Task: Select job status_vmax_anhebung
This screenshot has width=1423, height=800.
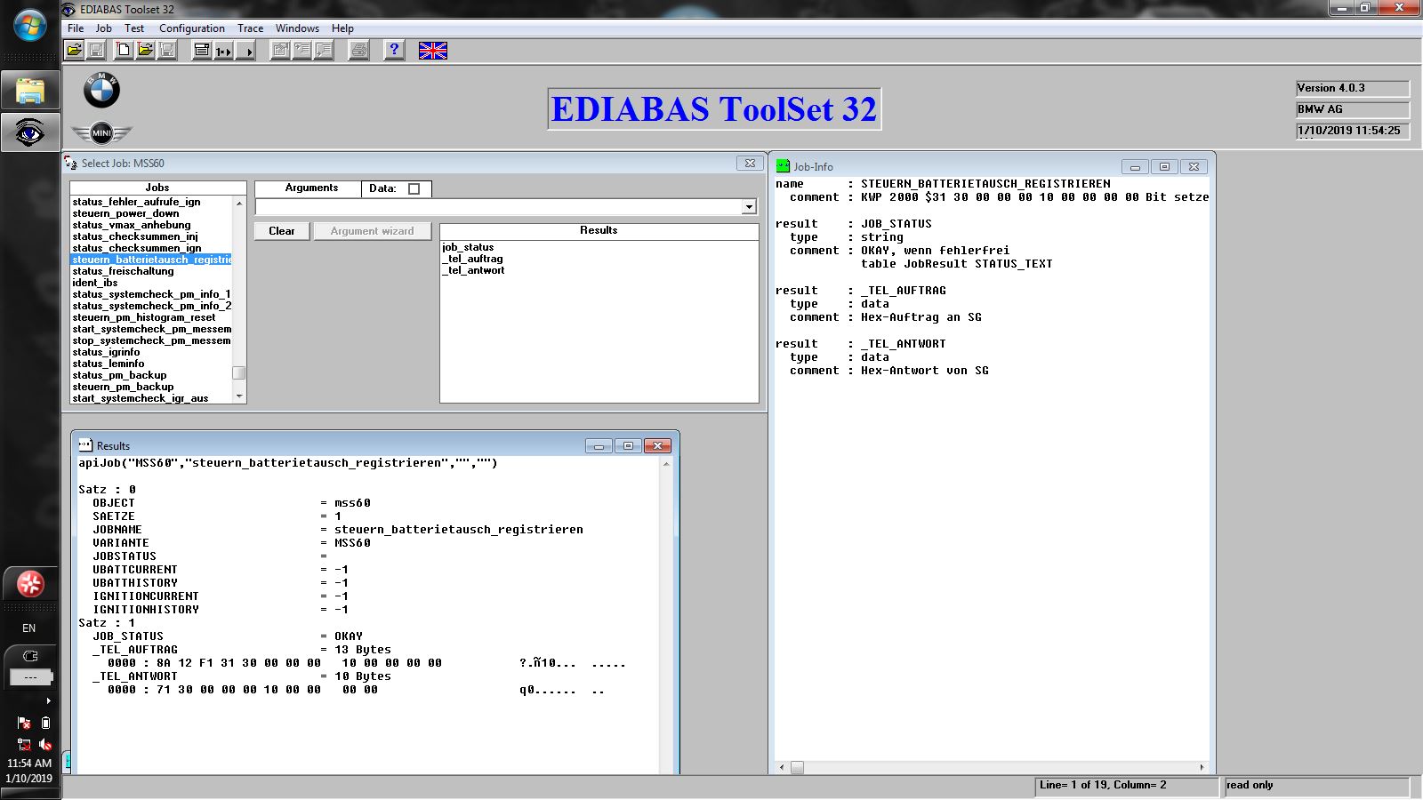Action: (131, 225)
